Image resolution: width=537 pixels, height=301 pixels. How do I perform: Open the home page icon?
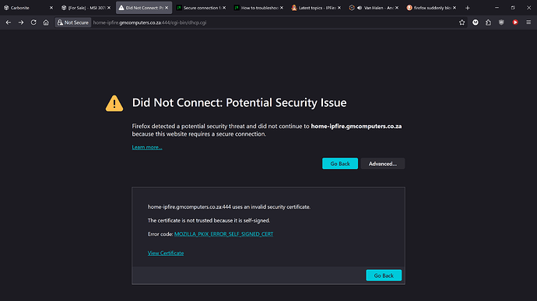(46, 22)
